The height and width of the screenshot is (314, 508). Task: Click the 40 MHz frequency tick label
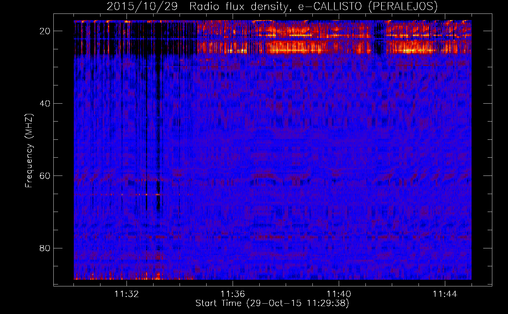click(45, 103)
